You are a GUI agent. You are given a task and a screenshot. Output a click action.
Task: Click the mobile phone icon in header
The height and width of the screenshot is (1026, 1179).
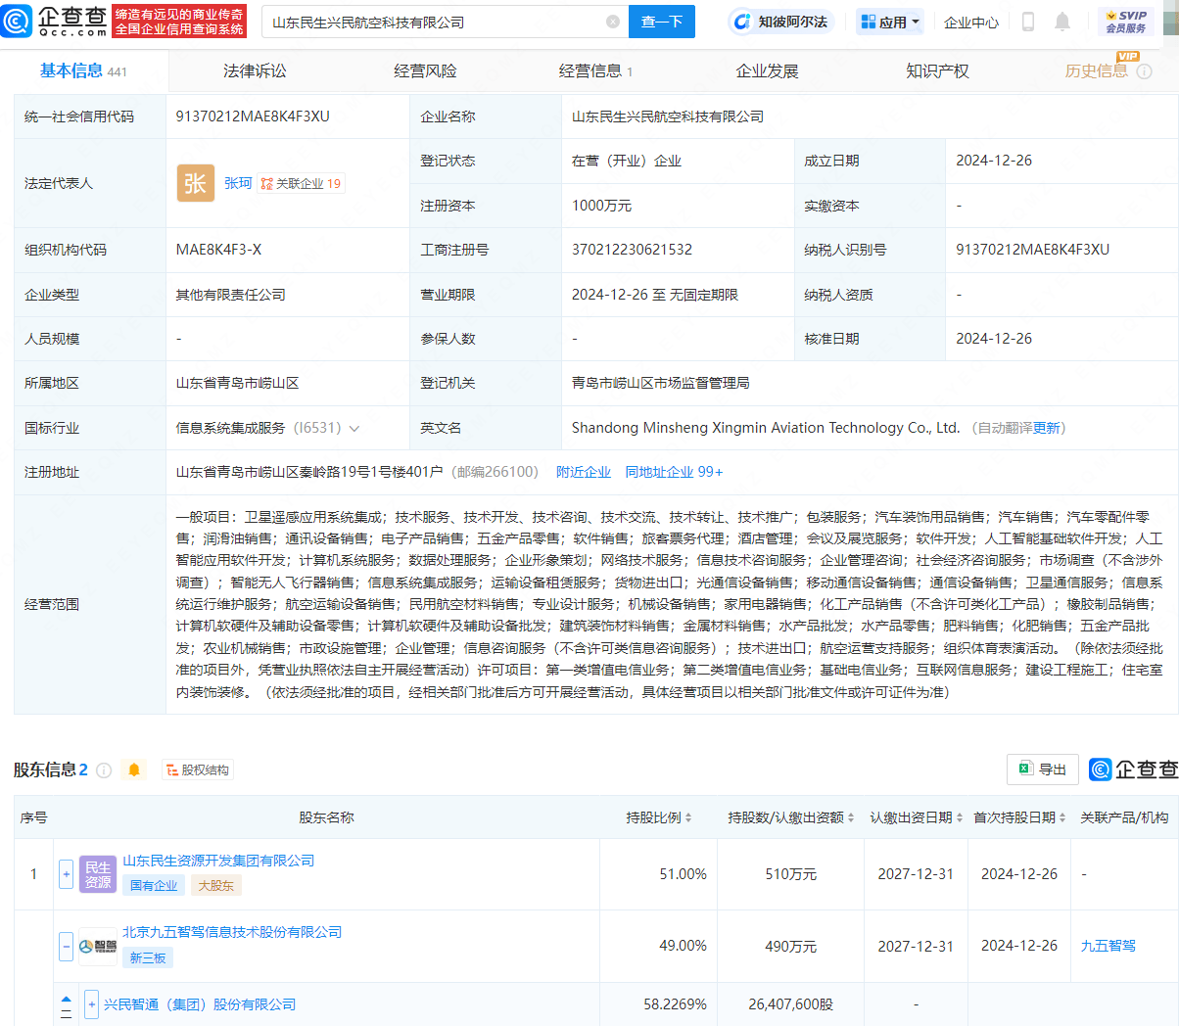[1028, 22]
